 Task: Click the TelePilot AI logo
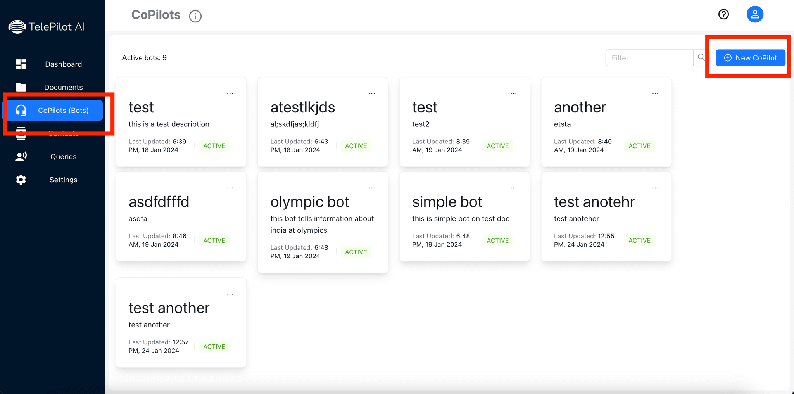(47, 27)
